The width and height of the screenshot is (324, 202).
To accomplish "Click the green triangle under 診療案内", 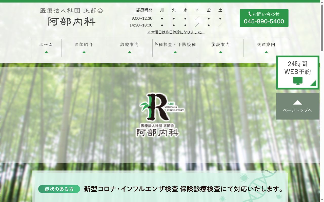I will [x=130, y=52].
